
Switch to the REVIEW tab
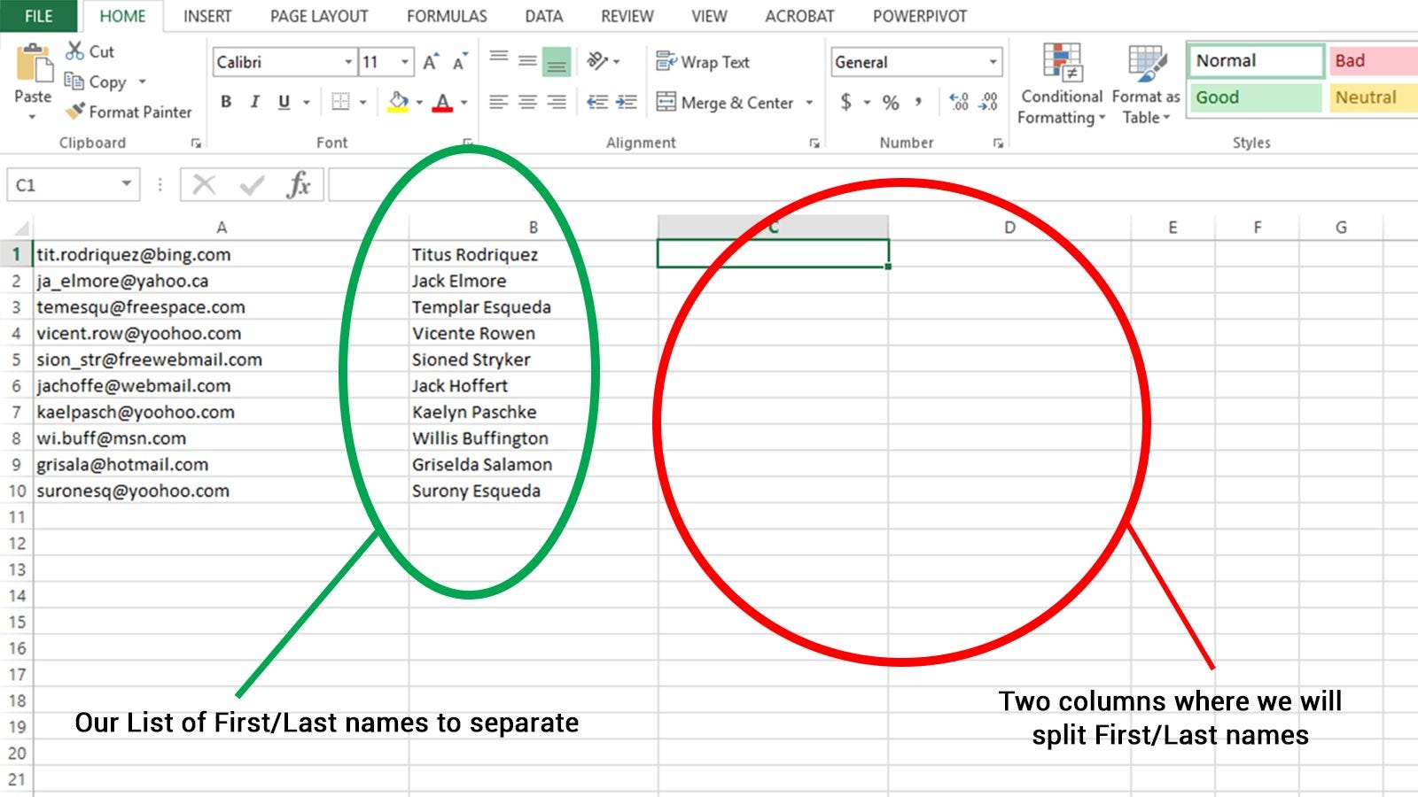[627, 16]
